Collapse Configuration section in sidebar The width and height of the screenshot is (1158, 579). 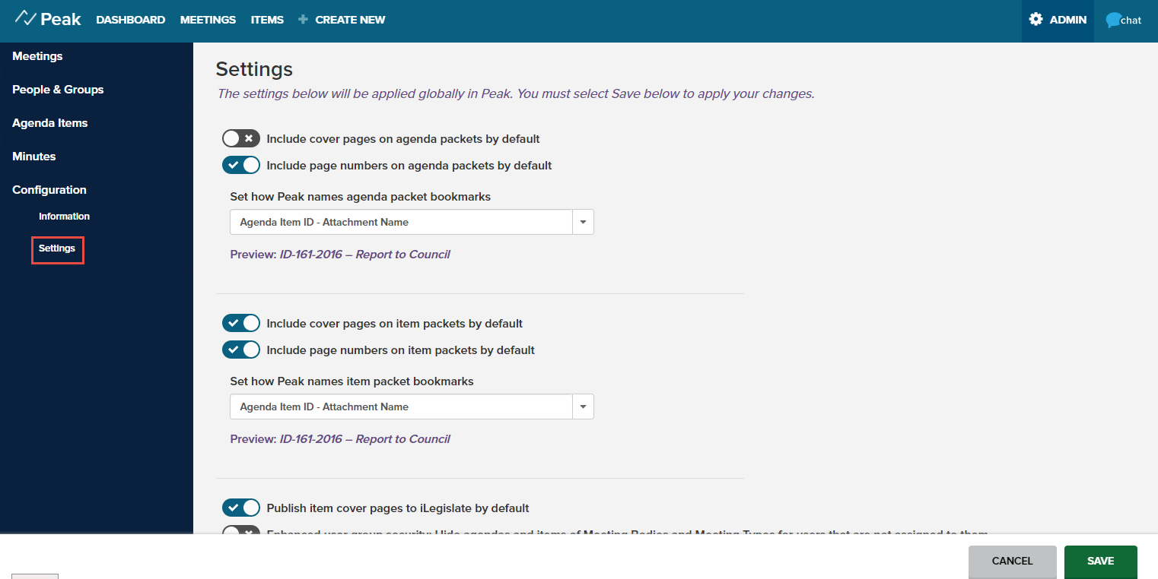(x=49, y=190)
